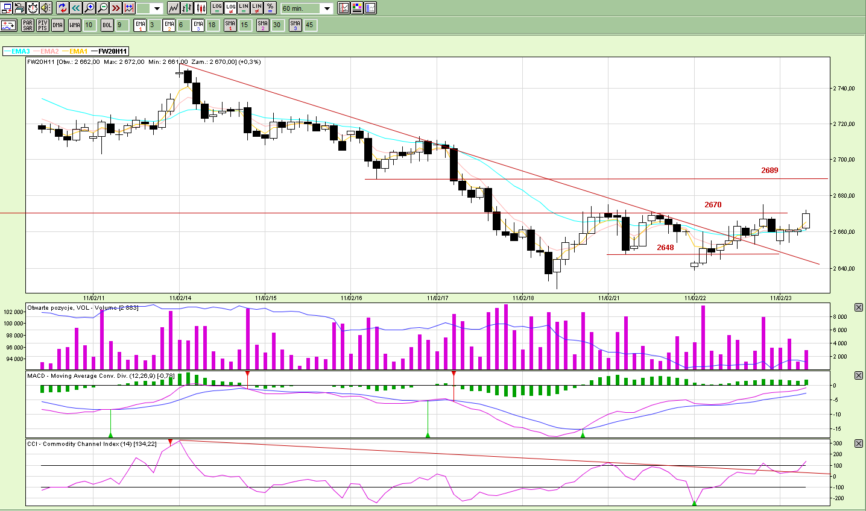Image resolution: width=866 pixels, height=511 pixels.
Task: Toggle Bollinger bands BOL indicator
Action: click(x=107, y=25)
